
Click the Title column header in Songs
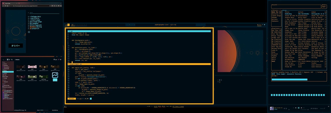[287, 12]
